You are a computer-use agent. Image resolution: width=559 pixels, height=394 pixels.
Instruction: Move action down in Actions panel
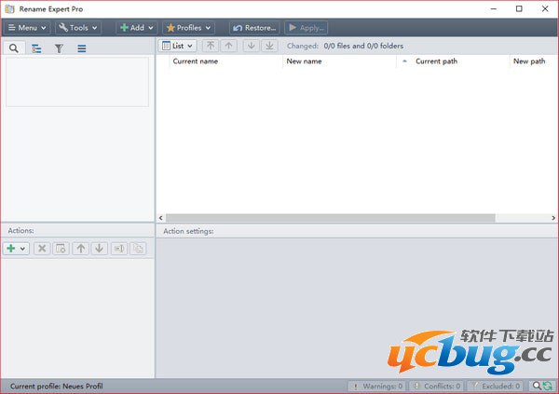[99, 249]
